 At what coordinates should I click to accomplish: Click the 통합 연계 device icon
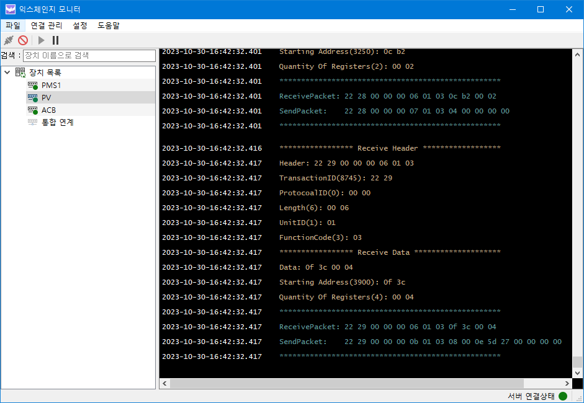33,122
